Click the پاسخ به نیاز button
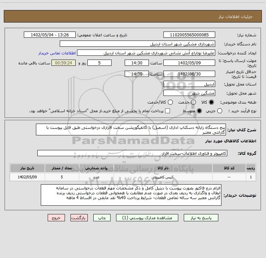 (x=201, y=218)
